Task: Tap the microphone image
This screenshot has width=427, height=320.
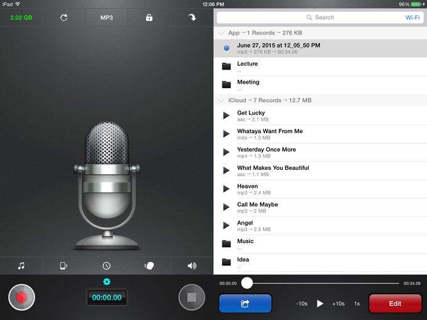Action: click(x=107, y=186)
